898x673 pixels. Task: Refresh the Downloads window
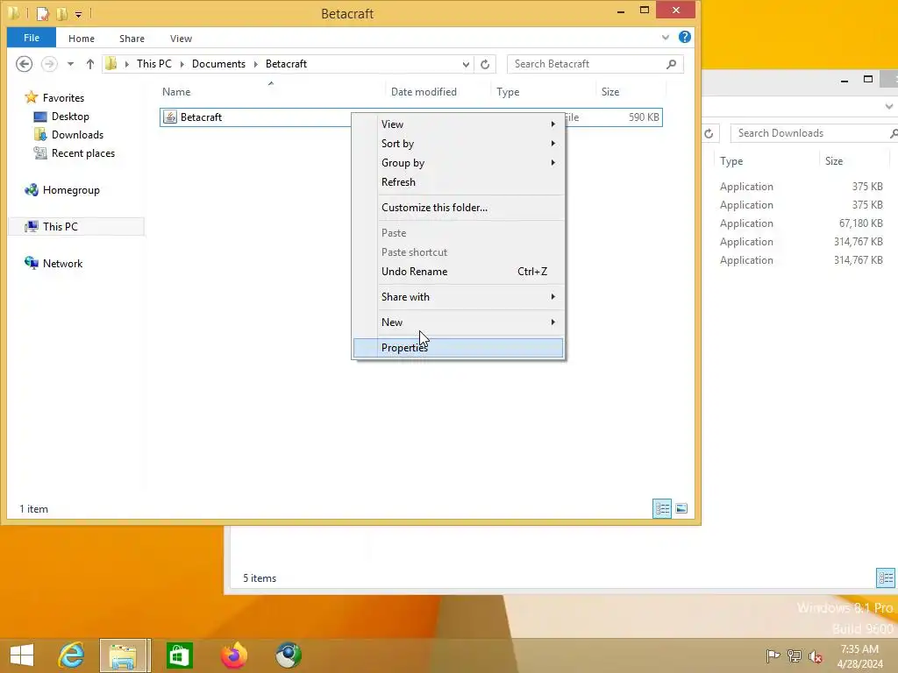pyautogui.click(x=709, y=133)
